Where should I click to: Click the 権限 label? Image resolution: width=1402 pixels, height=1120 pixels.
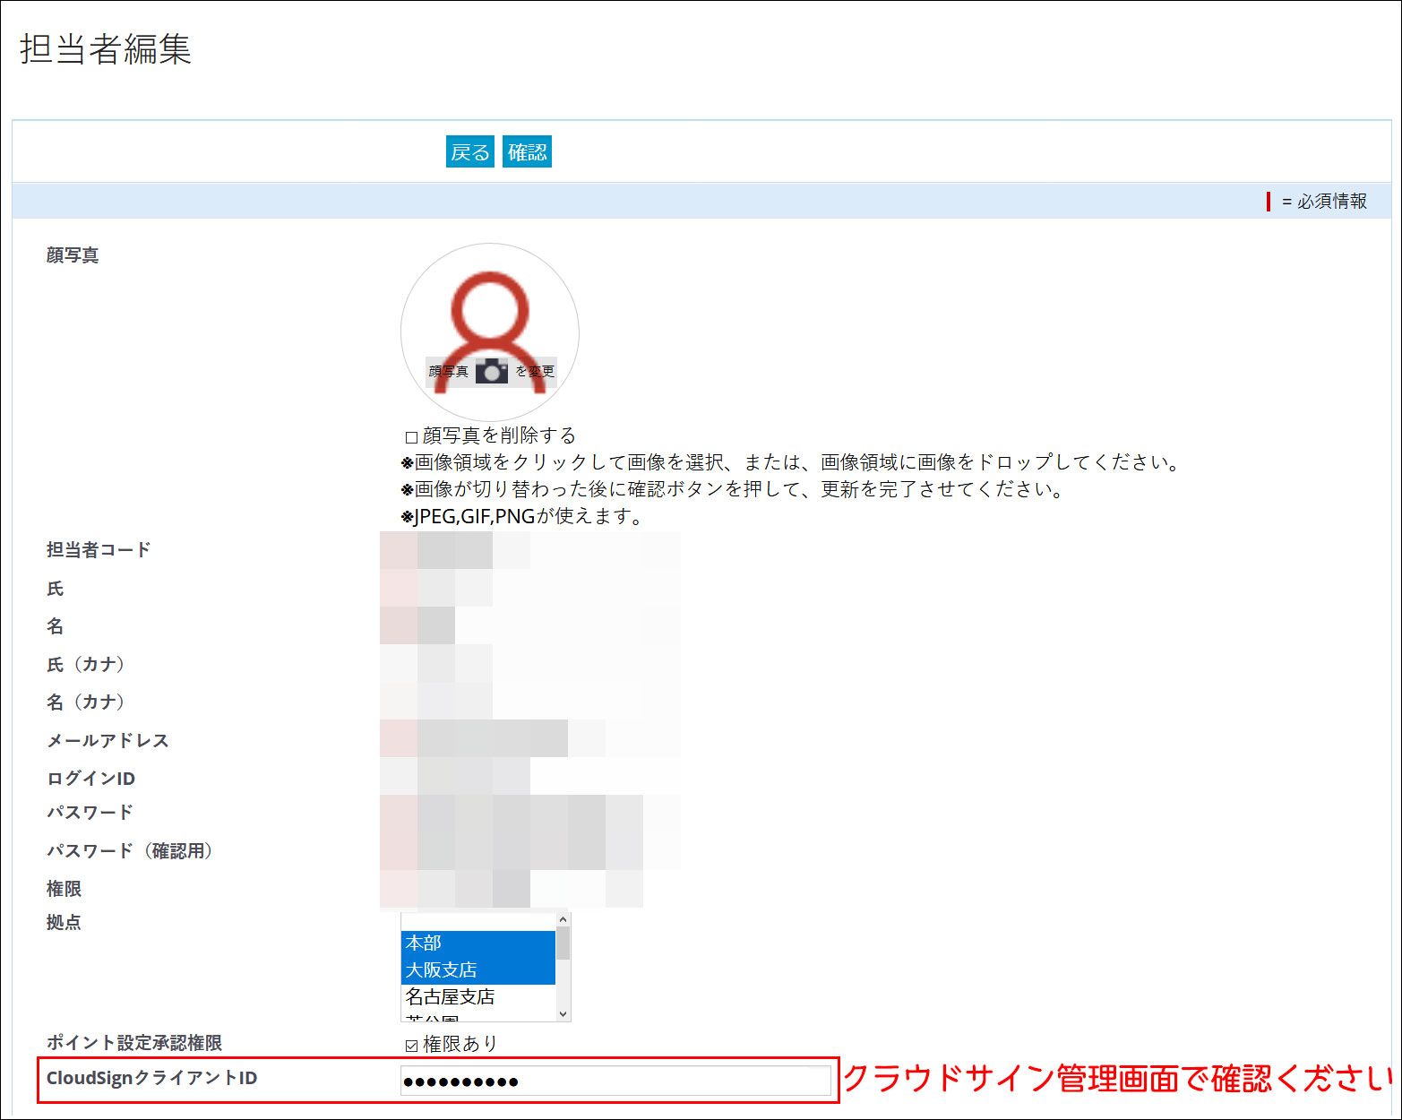click(64, 889)
